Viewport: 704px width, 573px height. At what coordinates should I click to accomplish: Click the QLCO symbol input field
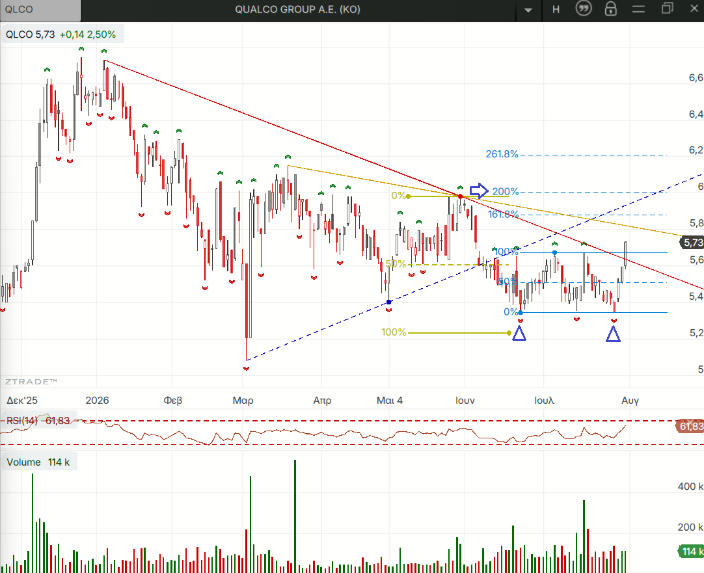[x=40, y=9]
